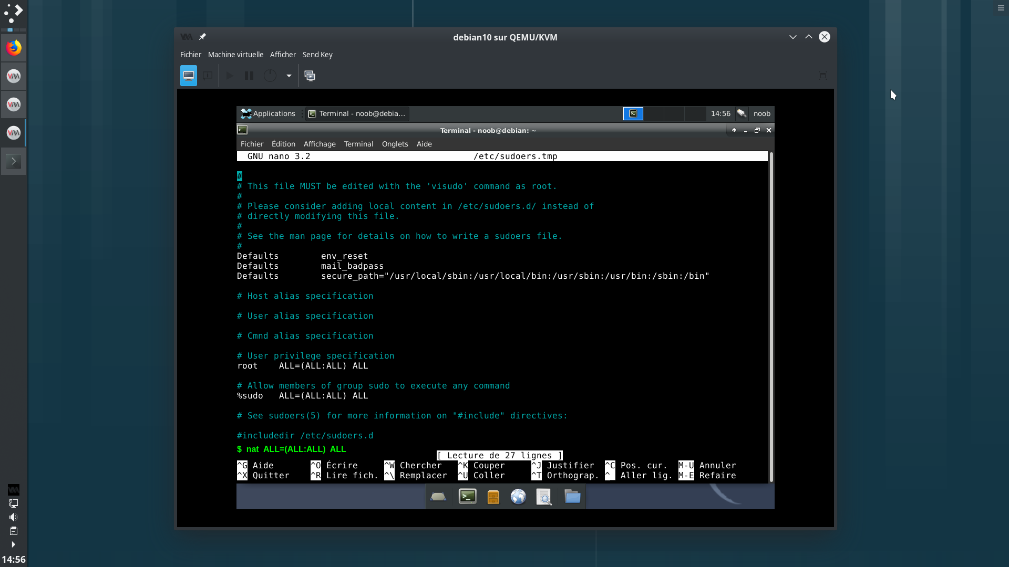
Task: Select the active virt-manager task icon
Action: [x=14, y=133]
